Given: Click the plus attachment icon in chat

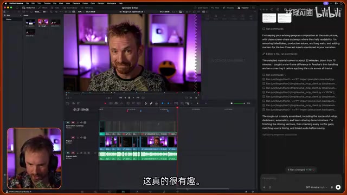Looking at the screenshot, I should pyautogui.click(x=264, y=187).
